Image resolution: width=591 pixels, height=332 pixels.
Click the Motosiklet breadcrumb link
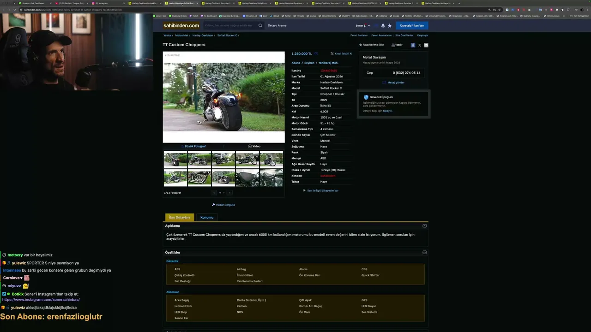tap(181, 36)
